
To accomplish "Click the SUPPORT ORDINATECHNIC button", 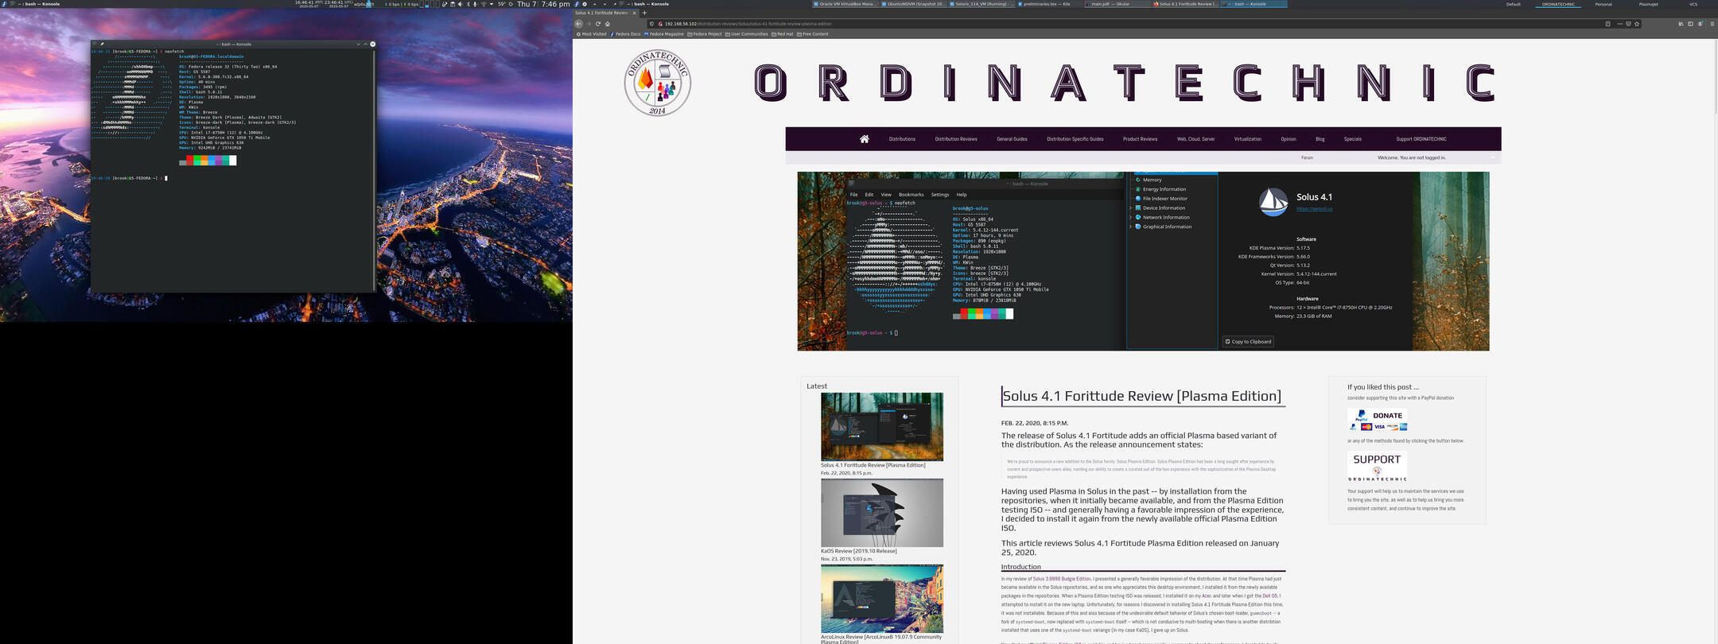I will [x=1377, y=467].
